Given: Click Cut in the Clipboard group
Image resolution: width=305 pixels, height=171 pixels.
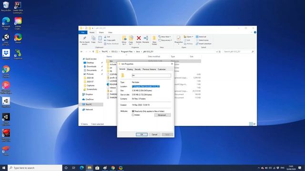Looking at the screenshot, I should tap(107, 37).
